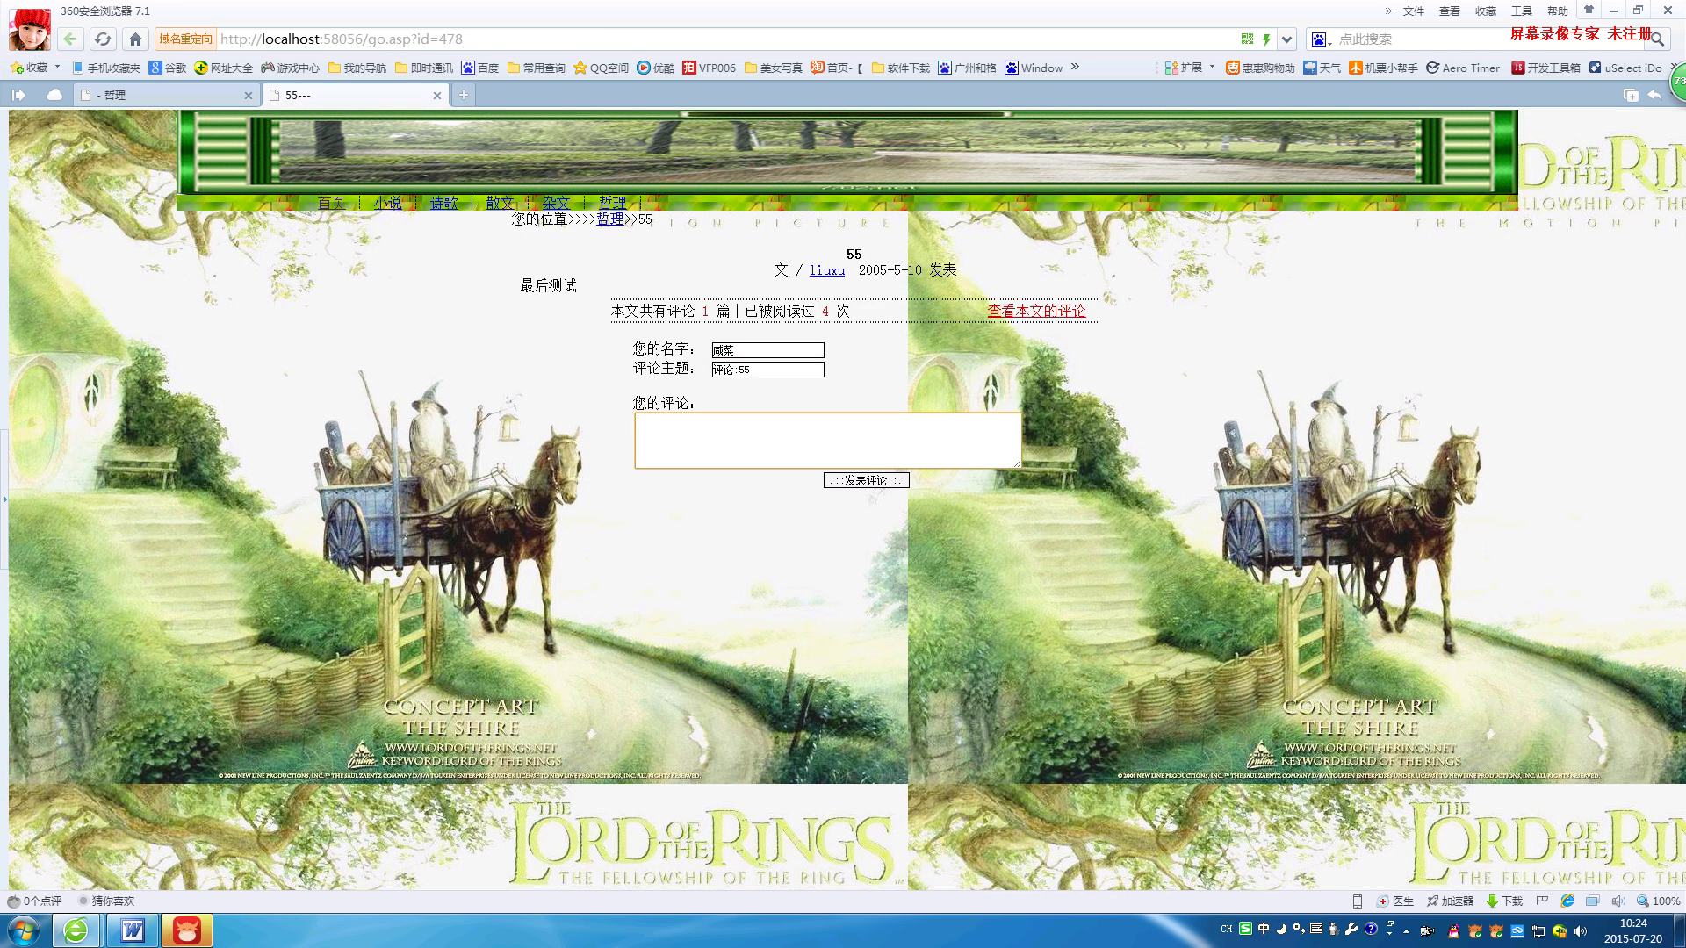Open the 查看 menu
Image resolution: width=1686 pixels, height=948 pixels.
pos(1449,11)
